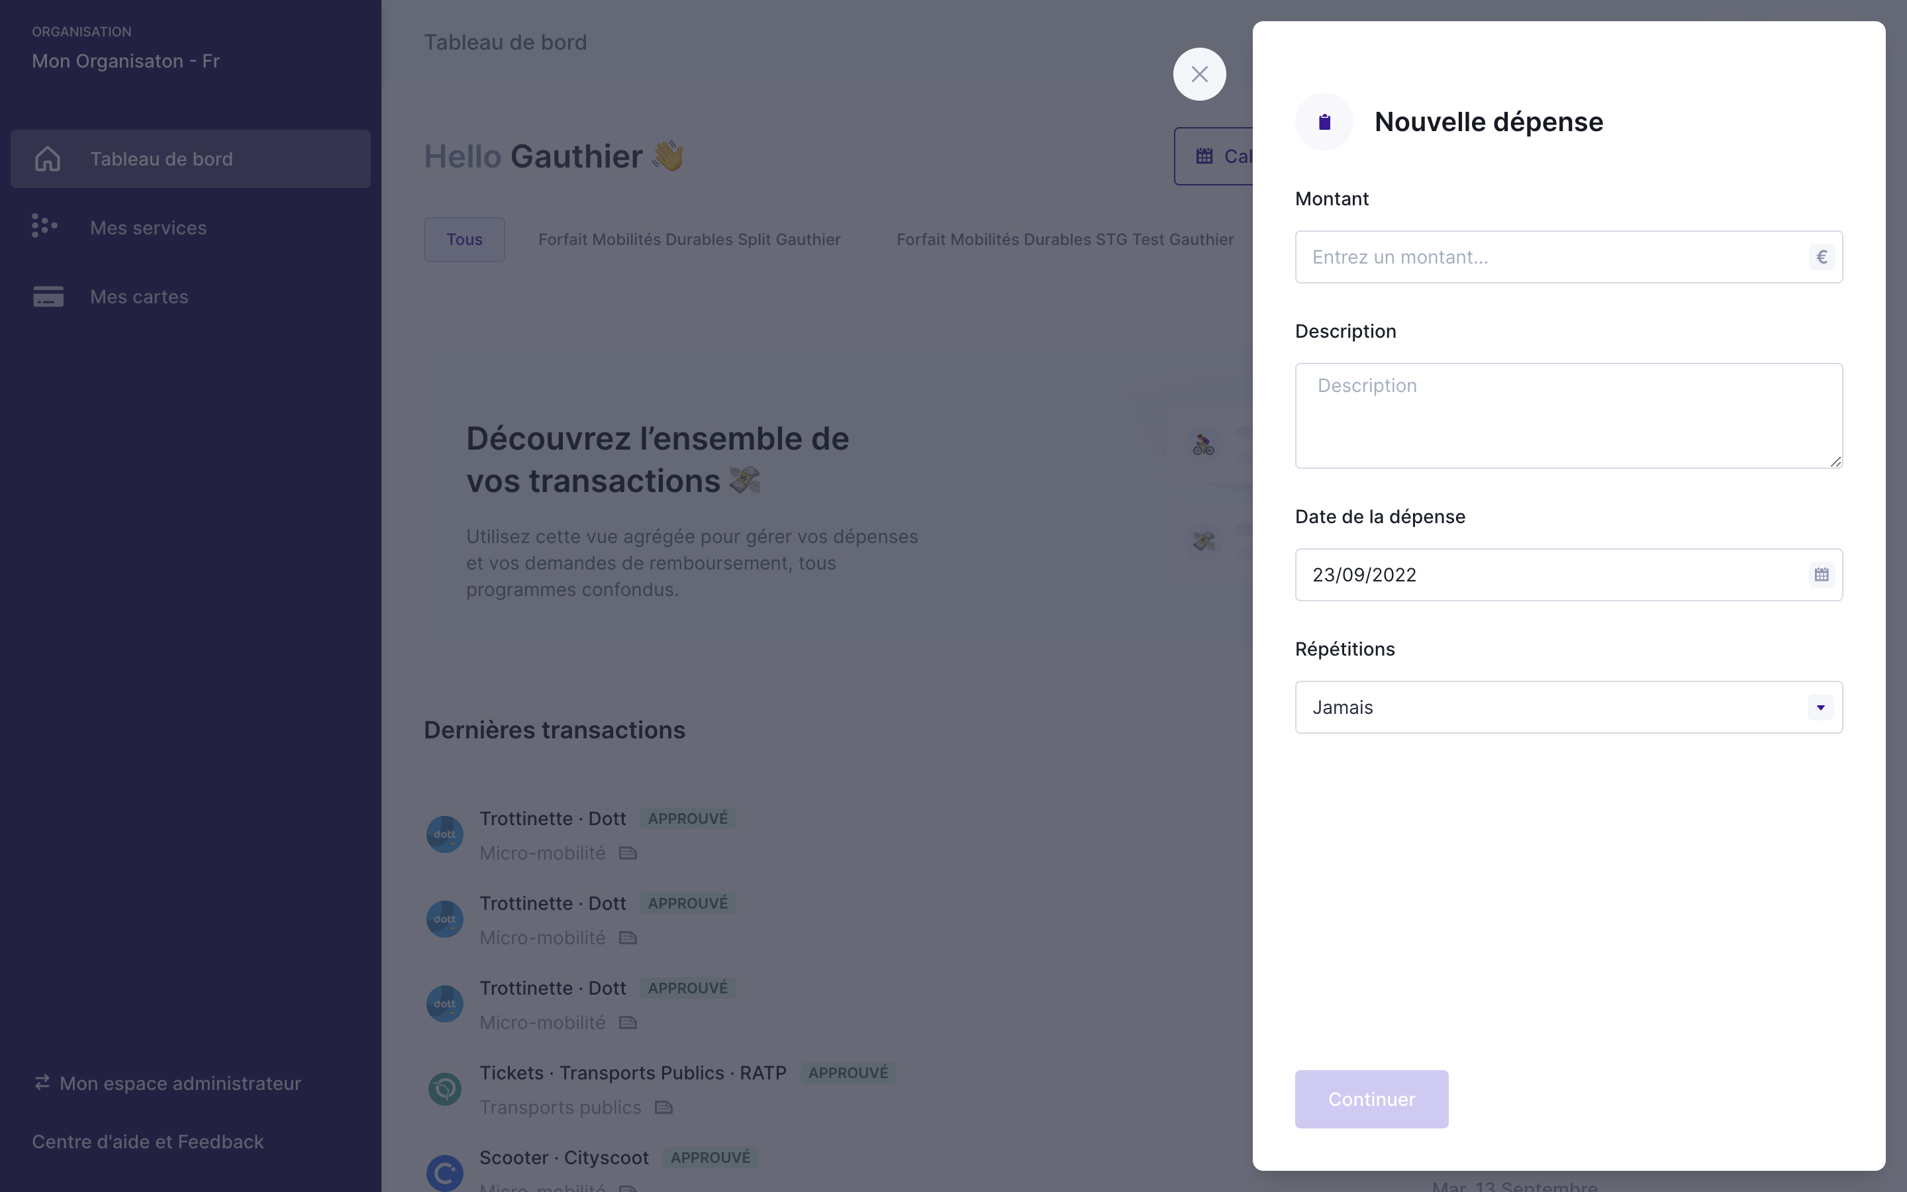Click the clipboard icon beside Nouvelle dépense
The width and height of the screenshot is (1907, 1192).
1324,123
